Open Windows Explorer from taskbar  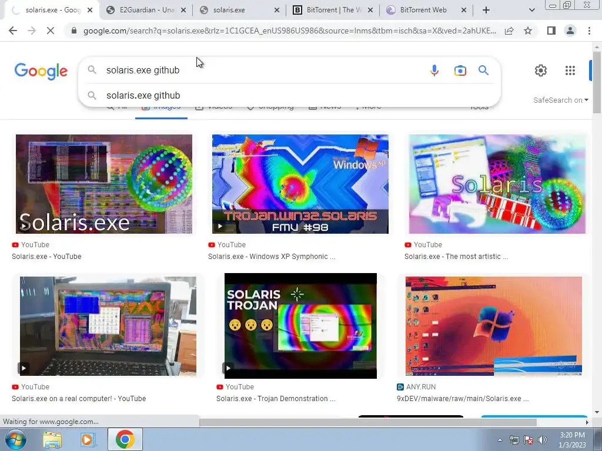pos(52,439)
